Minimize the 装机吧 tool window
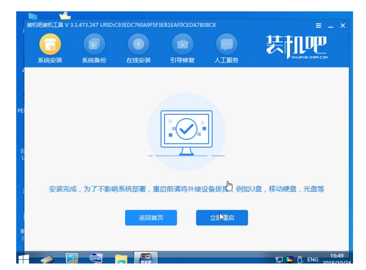The width and height of the screenshot is (366, 270). (x=330, y=26)
